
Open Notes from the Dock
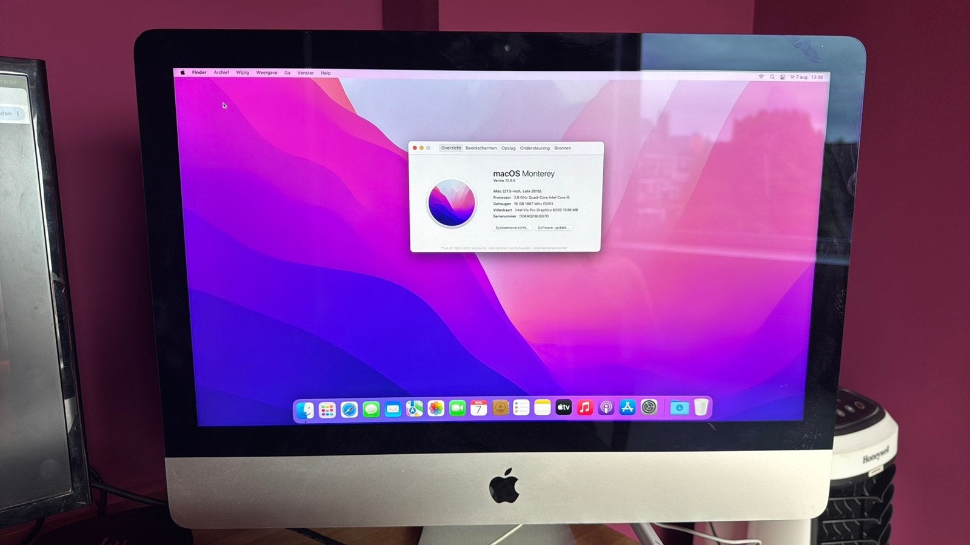(543, 408)
